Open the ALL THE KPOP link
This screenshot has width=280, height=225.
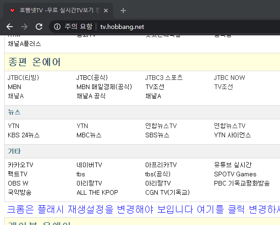(97, 192)
